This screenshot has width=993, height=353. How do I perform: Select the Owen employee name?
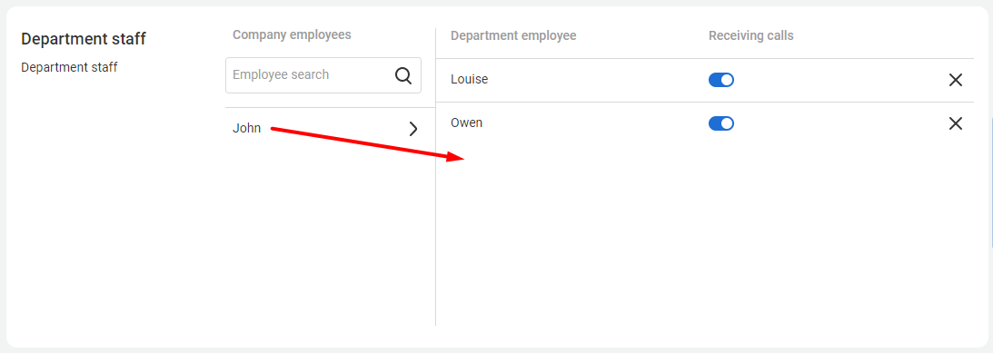click(x=466, y=123)
